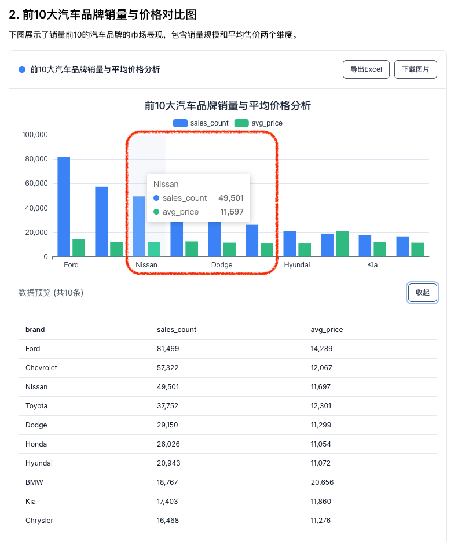Click the Hyundai x-axis label

pyautogui.click(x=297, y=265)
